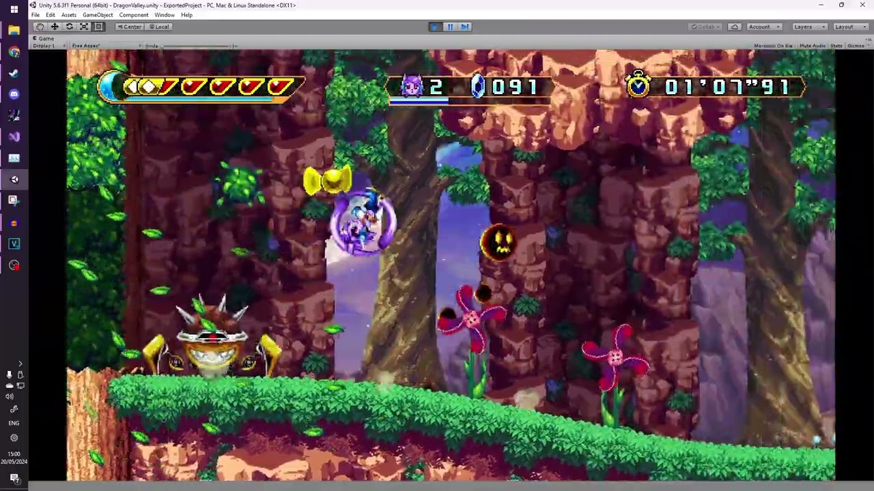Click the orange jack-o-lantern face orb
Image resolution: width=874 pixels, height=491 pixels.
click(499, 243)
